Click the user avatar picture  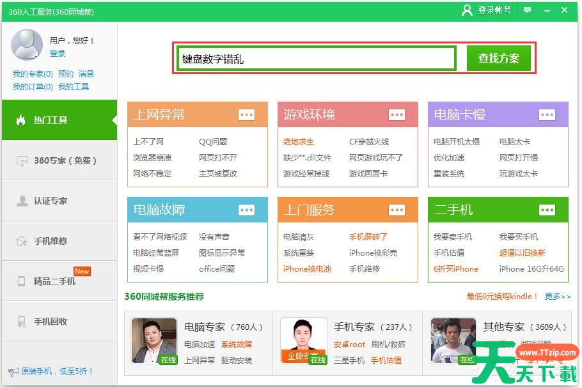(x=27, y=45)
